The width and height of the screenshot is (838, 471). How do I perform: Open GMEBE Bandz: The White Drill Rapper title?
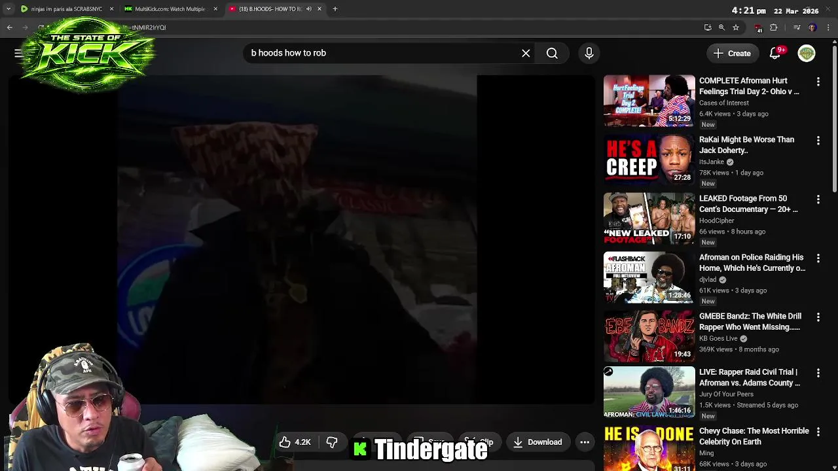750,322
